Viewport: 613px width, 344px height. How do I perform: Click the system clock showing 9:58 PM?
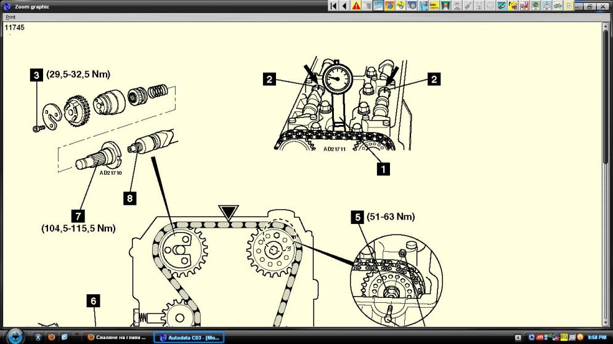(597, 337)
